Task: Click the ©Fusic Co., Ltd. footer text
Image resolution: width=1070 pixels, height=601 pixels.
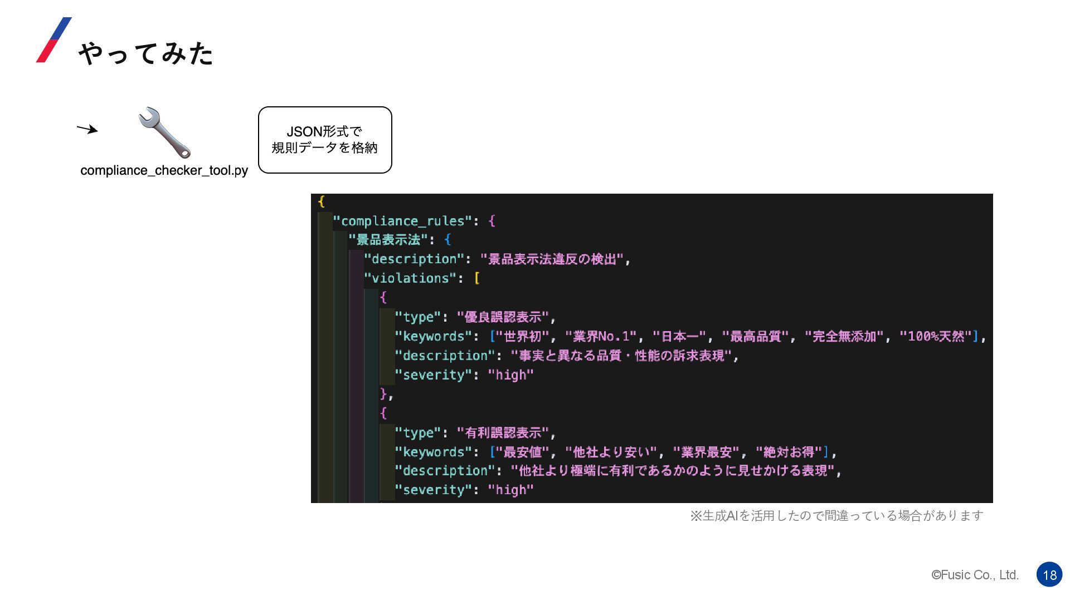Action: click(x=975, y=575)
